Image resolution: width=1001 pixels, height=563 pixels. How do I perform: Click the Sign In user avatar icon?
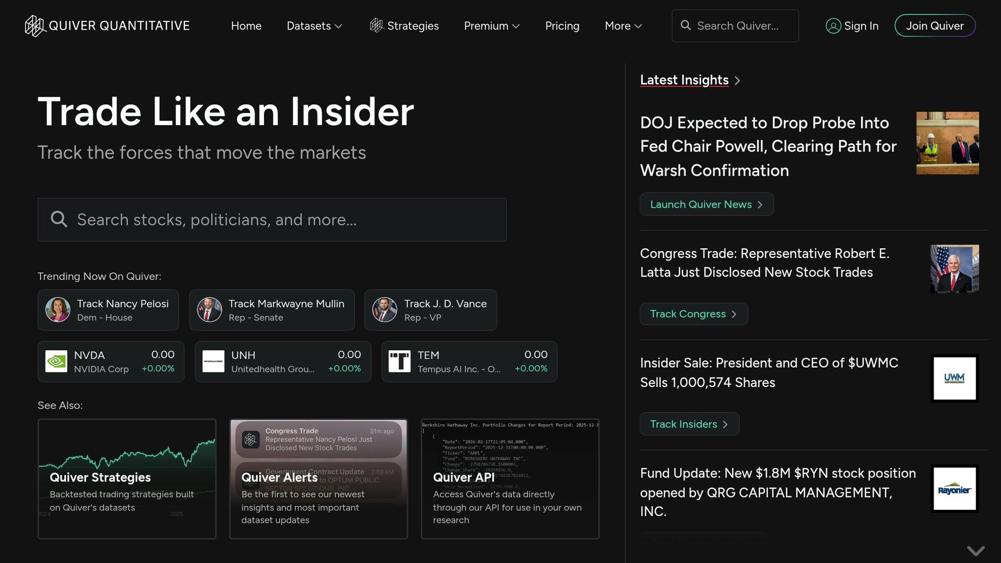point(833,26)
